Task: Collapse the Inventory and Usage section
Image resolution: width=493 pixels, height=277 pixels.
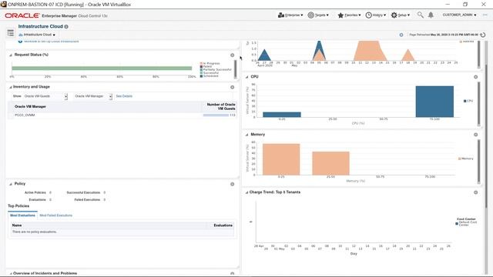Action: click(x=11, y=87)
